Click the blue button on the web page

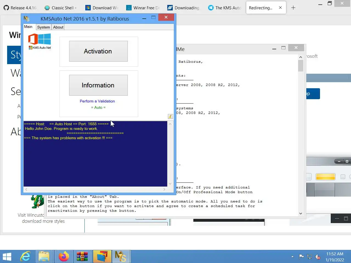coord(313,94)
